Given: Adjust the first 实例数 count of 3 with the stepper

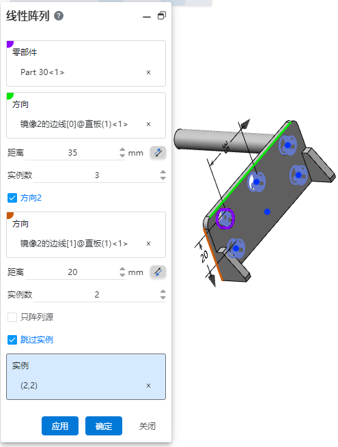Looking at the screenshot, I should point(163,175).
